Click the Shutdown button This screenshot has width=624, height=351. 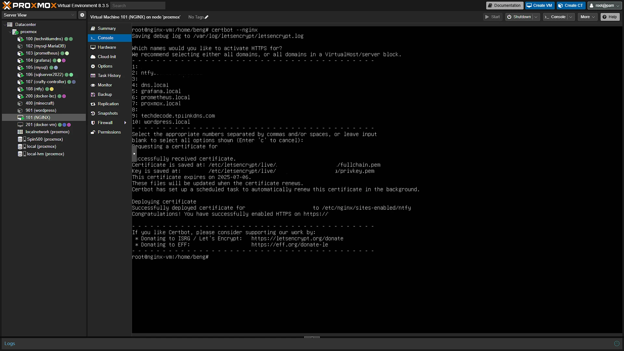point(519,17)
